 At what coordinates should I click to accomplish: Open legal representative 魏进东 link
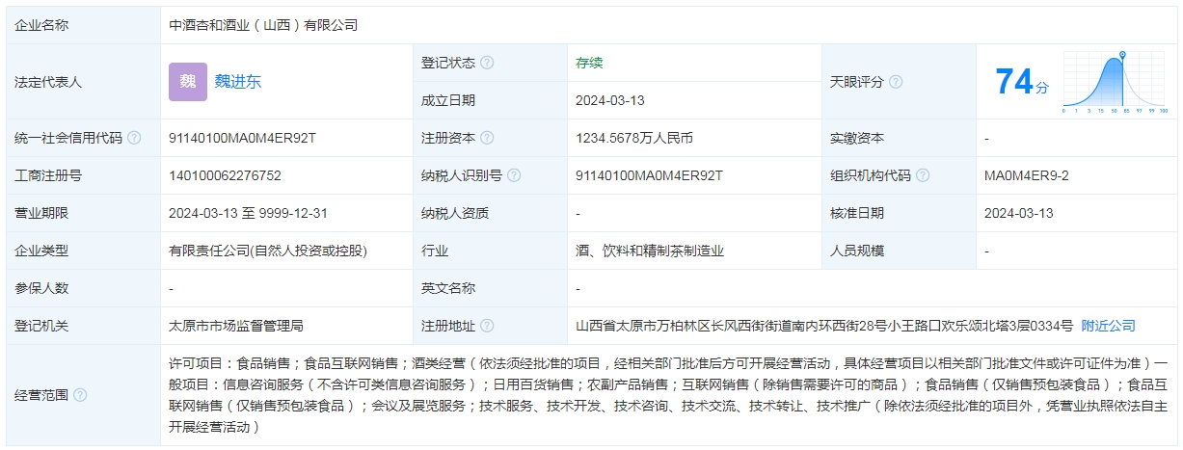(x=237, y=82)
